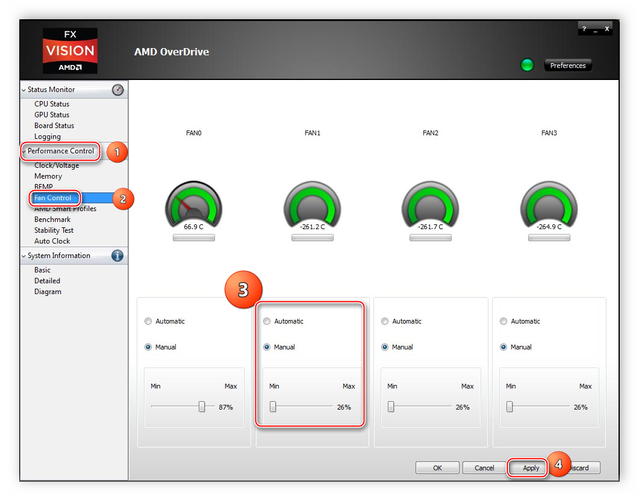Click the Status Monitor gauge icon
Viewport: 639px width, 501px height.
tap(117, 90)
